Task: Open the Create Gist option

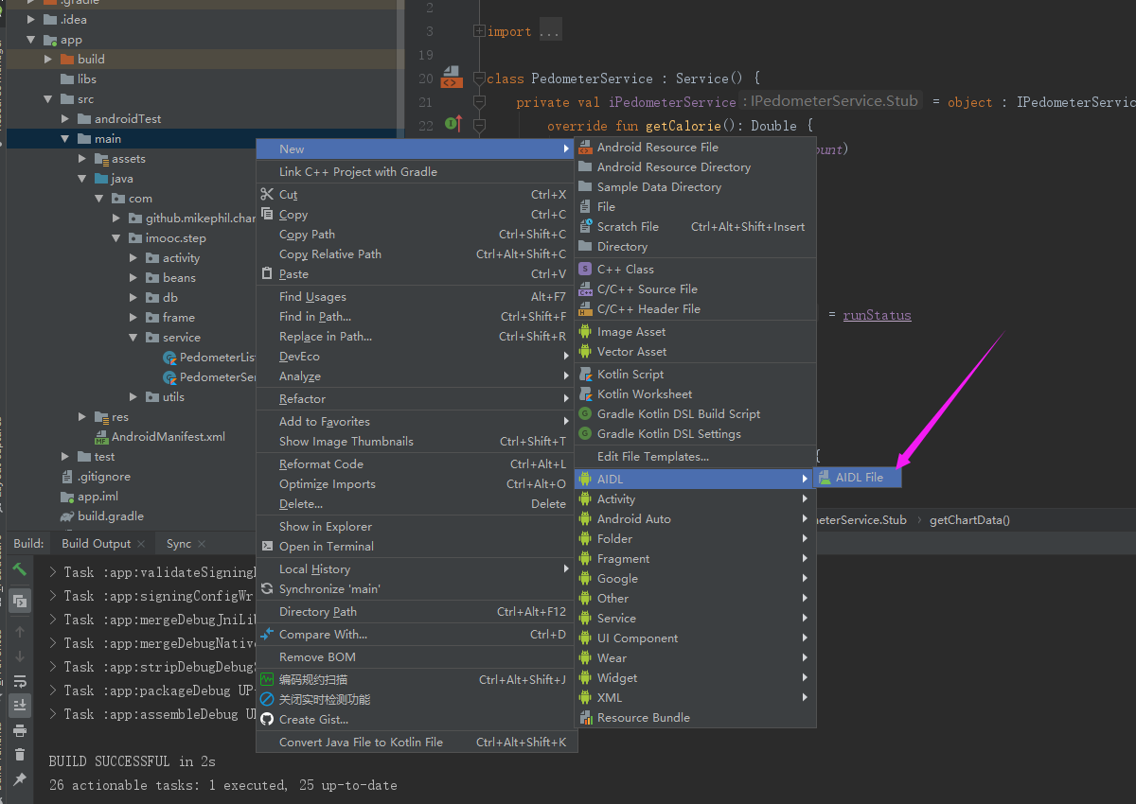Action: point(311,718)
